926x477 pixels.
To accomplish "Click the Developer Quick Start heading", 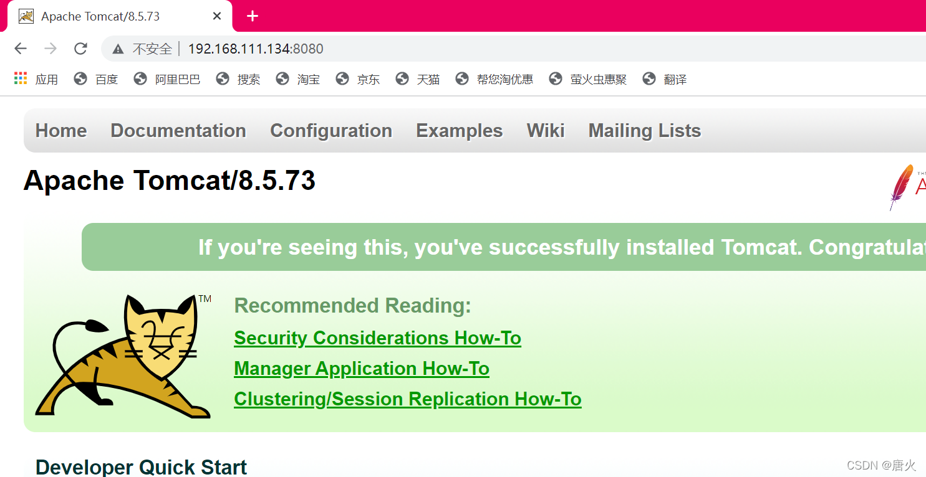I will [x=142, y=467].
